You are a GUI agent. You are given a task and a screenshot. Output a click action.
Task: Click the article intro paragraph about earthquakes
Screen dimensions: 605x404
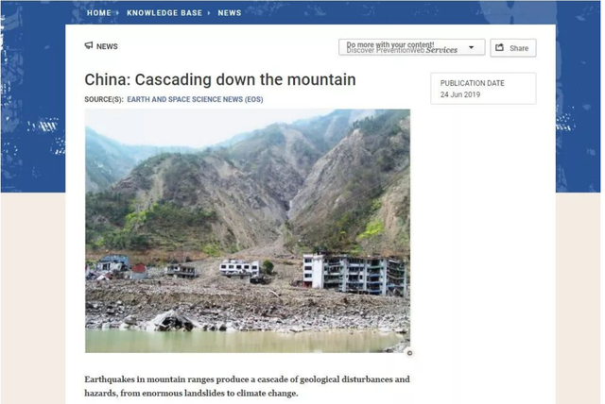pos(247,386)
